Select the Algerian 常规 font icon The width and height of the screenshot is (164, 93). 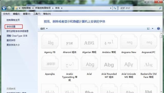(89, 41)
